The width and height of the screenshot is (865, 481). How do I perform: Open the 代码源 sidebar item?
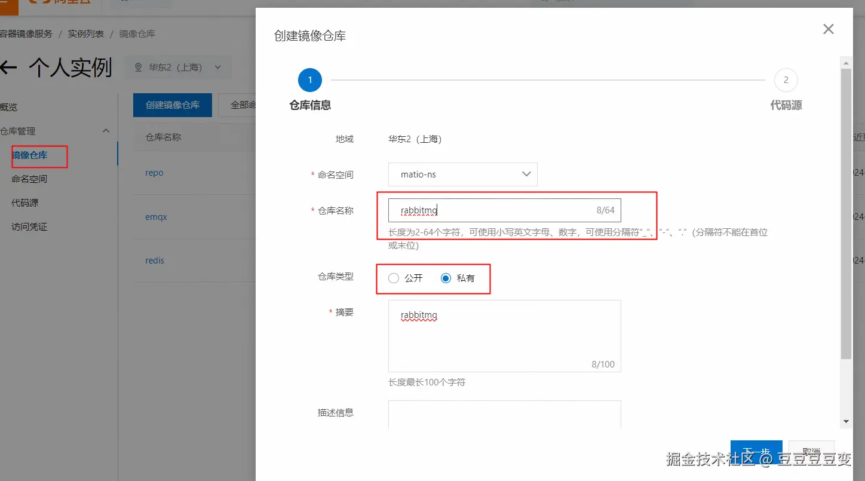[25, 203]
